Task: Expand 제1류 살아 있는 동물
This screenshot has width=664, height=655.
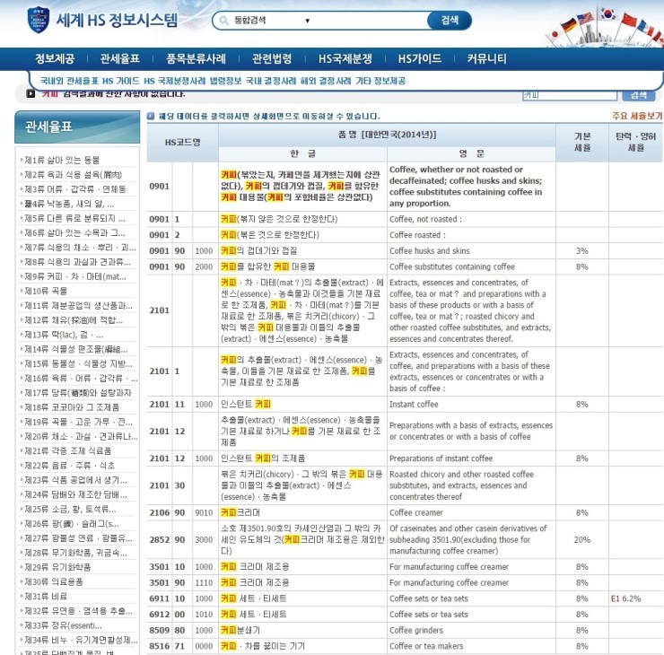Action: (x=62, y=160)
